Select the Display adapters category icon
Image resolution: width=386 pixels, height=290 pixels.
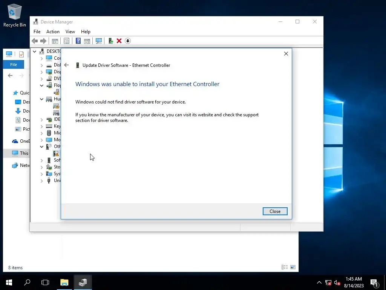pos(49,72)
